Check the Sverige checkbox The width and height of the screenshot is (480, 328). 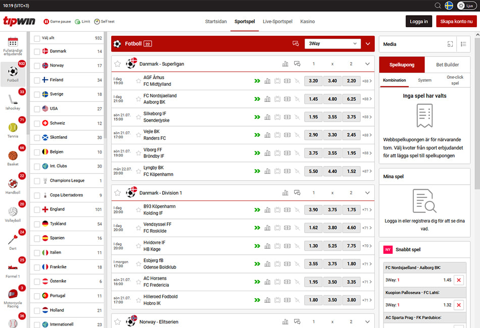pyautogui.click(x=37, y=94)
